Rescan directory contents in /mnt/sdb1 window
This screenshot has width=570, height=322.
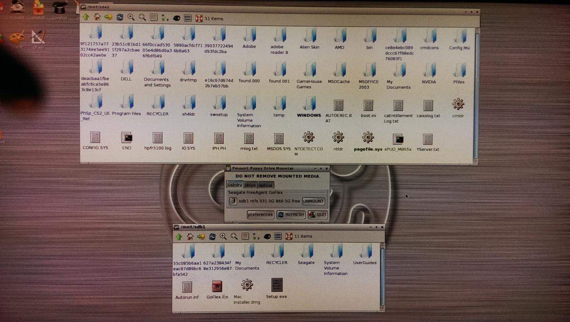point(212,236)
